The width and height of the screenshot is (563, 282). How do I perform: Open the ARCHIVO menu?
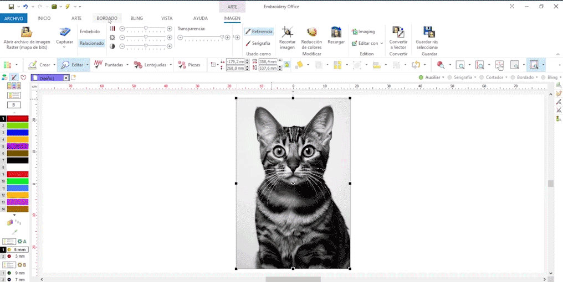(x=13, y=18)
